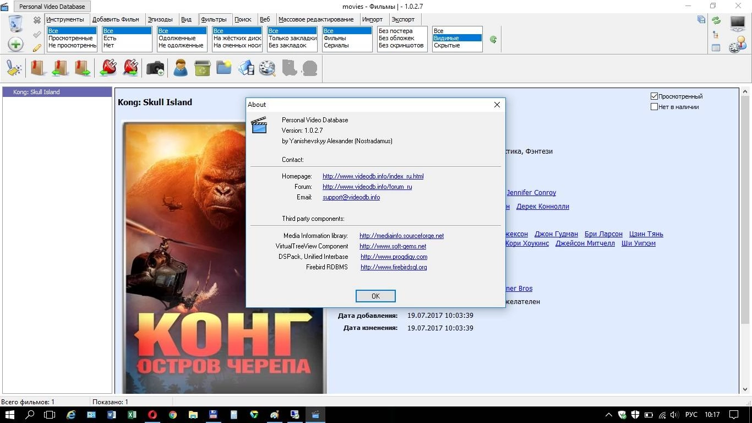Click the red plug with left arrow icon

108,68
